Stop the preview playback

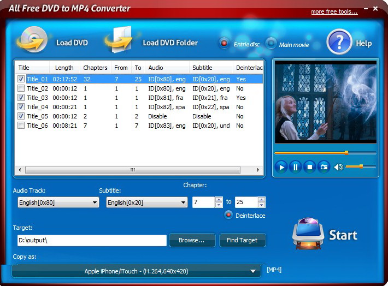click(x=309, y=168)
